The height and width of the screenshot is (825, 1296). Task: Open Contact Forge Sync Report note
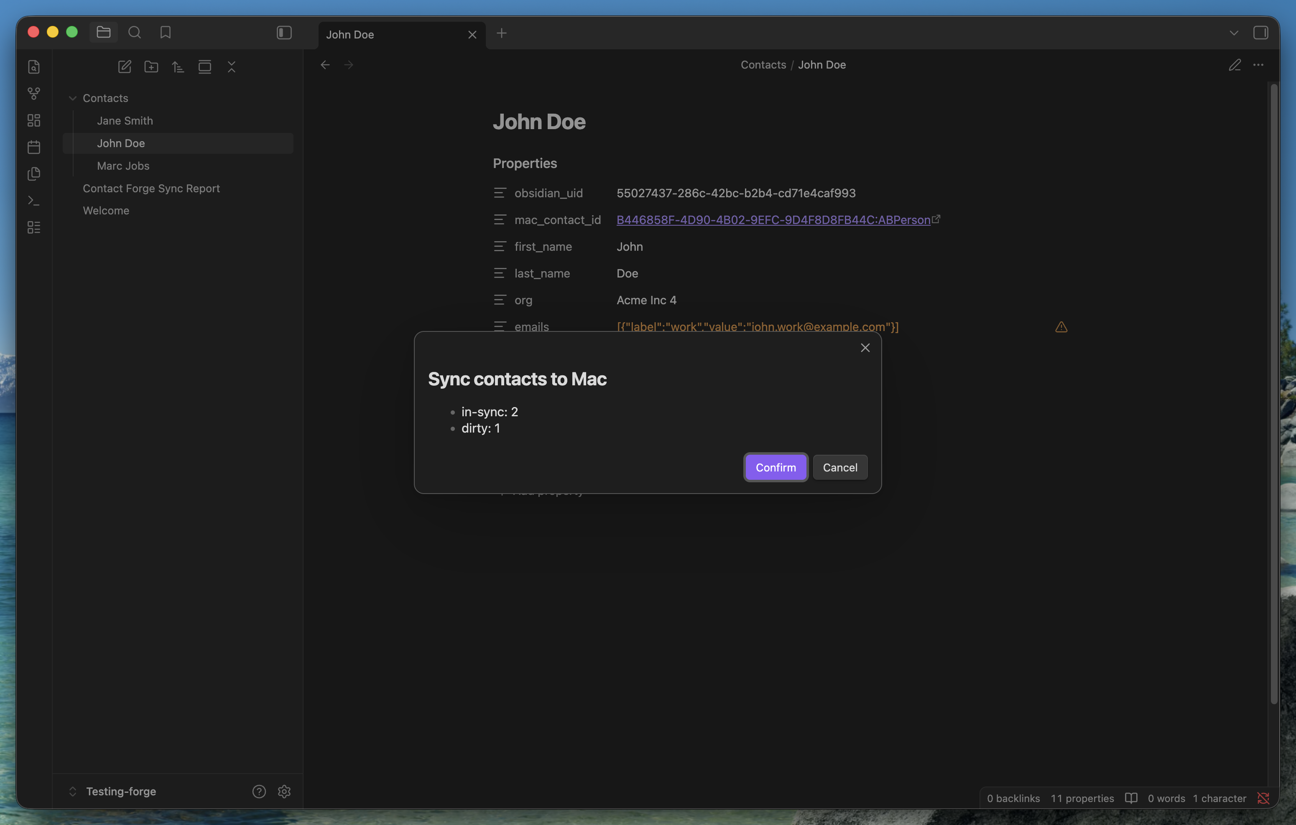click(x=151, y=188)
